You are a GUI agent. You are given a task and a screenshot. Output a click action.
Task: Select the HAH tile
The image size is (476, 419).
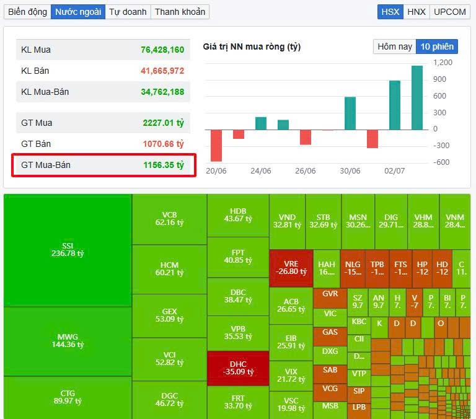tap(327, 269)
